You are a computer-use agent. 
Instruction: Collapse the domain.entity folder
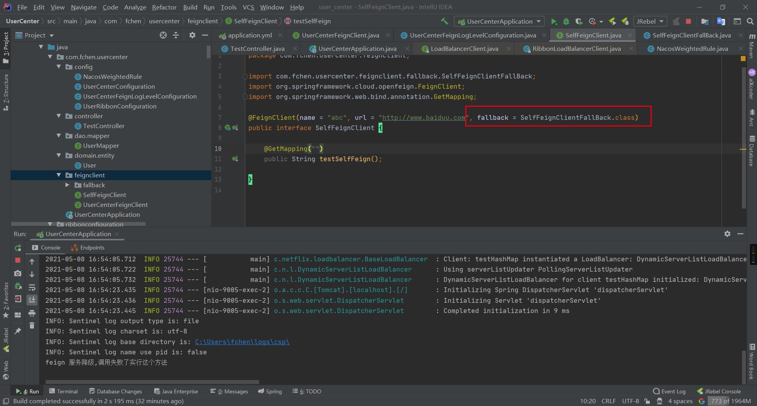coord(59,155)
